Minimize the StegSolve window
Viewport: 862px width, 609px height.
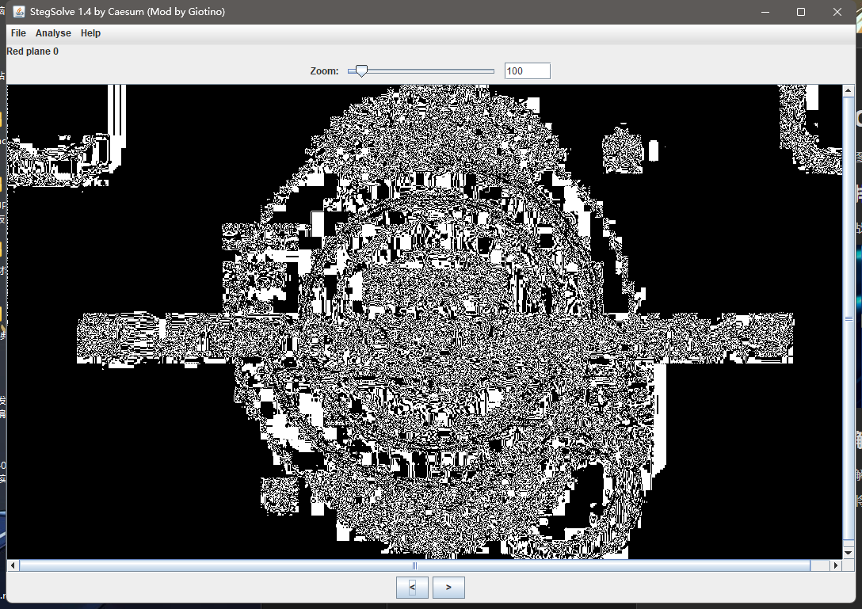pos(765,12)
